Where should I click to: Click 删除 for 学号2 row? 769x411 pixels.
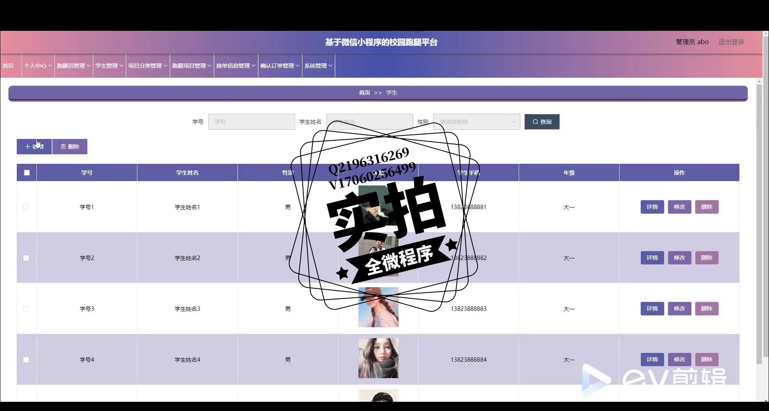pyautogui.click(x=707, y=258)
